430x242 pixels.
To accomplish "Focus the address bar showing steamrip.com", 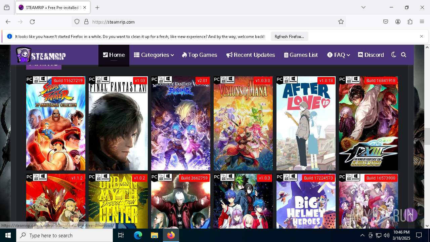I will point(209,22).
